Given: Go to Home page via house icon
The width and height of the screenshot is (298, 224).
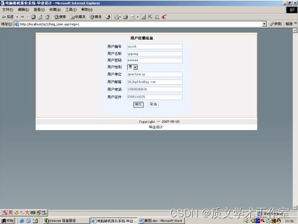Looking at the screenshot, I should point(47,17).
